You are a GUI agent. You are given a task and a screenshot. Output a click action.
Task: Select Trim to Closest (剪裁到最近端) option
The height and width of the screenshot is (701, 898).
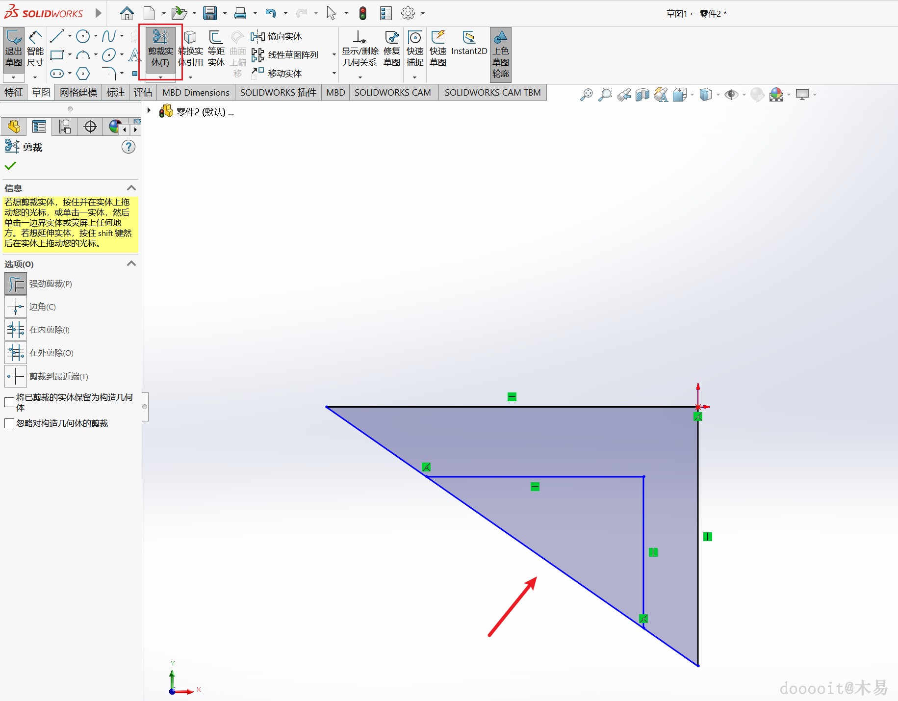(16, 376)
